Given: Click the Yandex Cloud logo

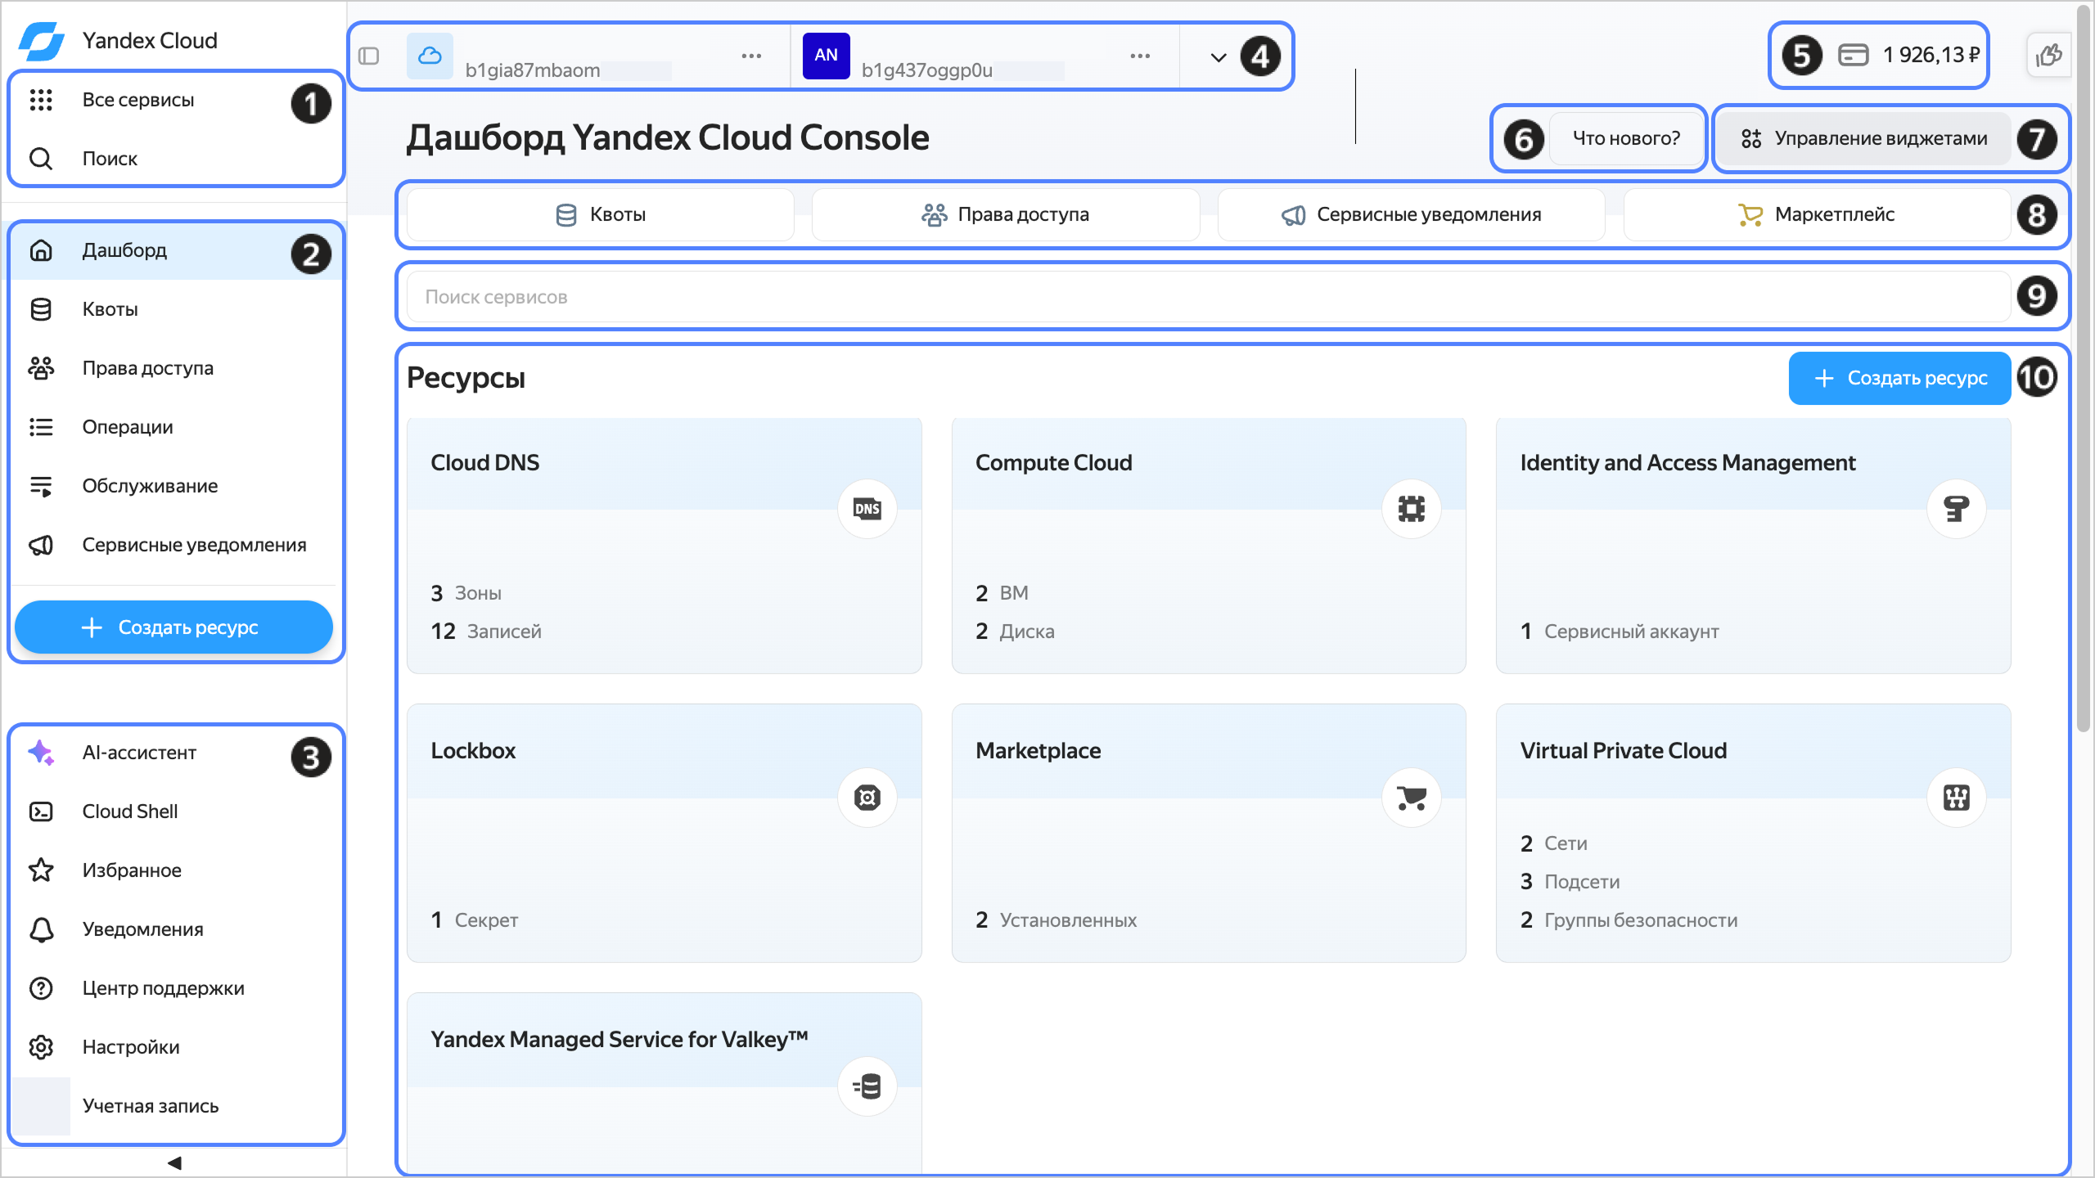Looking at the screenshot, I should tap(41, 40).
